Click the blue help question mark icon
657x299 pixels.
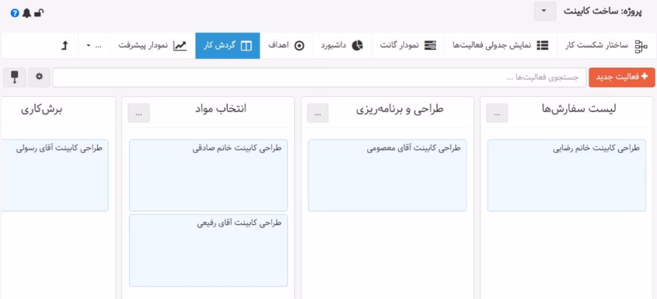15,13
